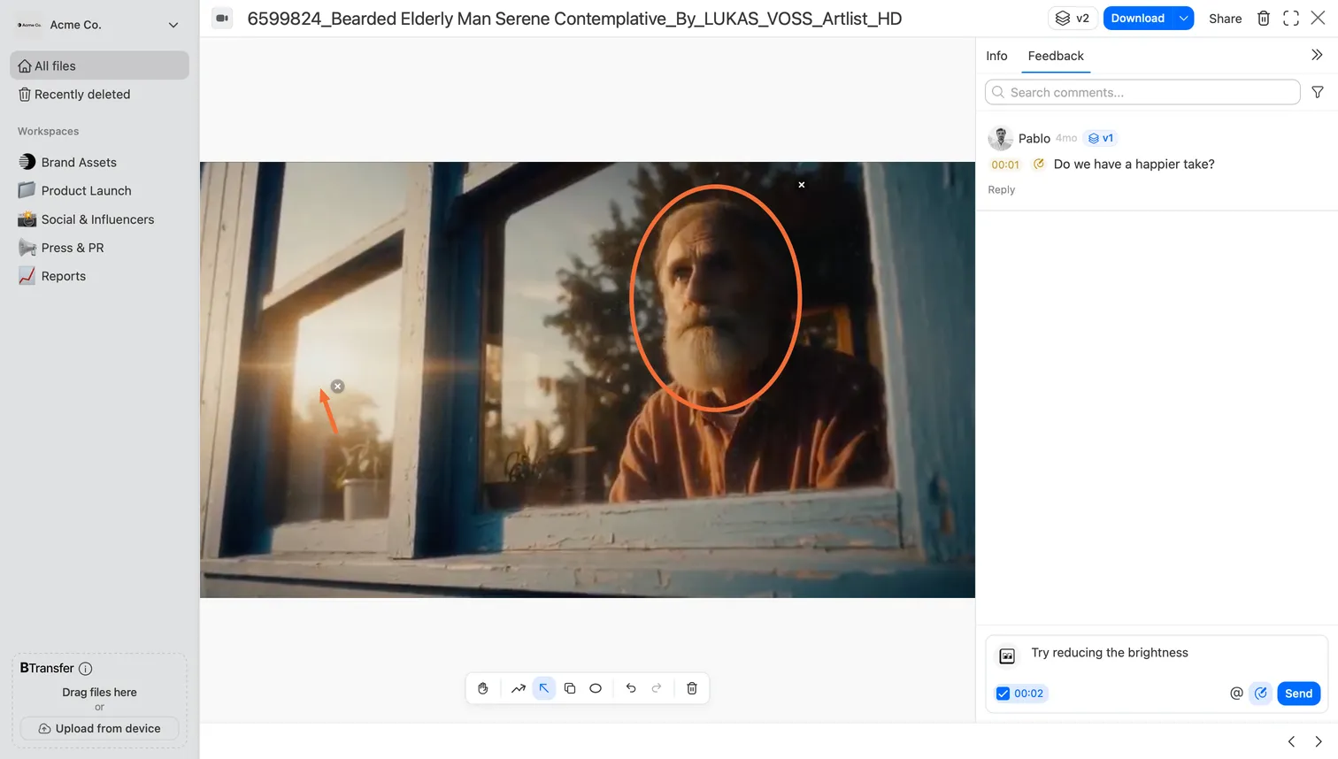Image resolution: width=1338 pixels, height=759 pixels.
Task: Mention someone with the @ icon
Action: point(1236,694)
